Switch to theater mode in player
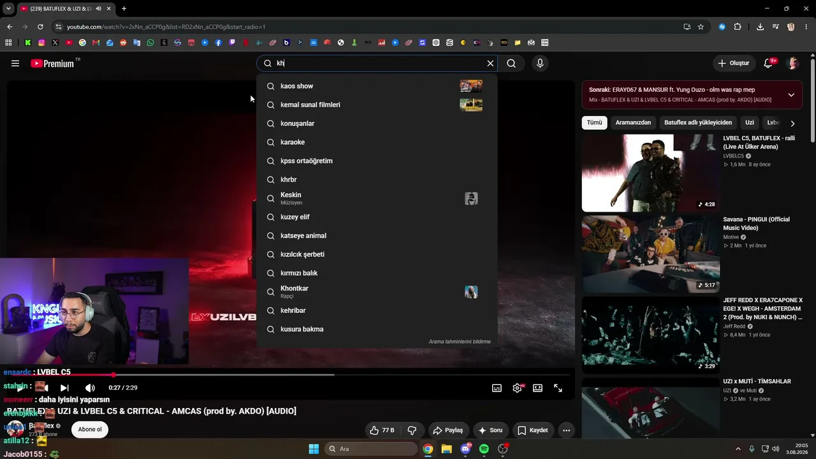816x459 pixels. pos(537,388)
